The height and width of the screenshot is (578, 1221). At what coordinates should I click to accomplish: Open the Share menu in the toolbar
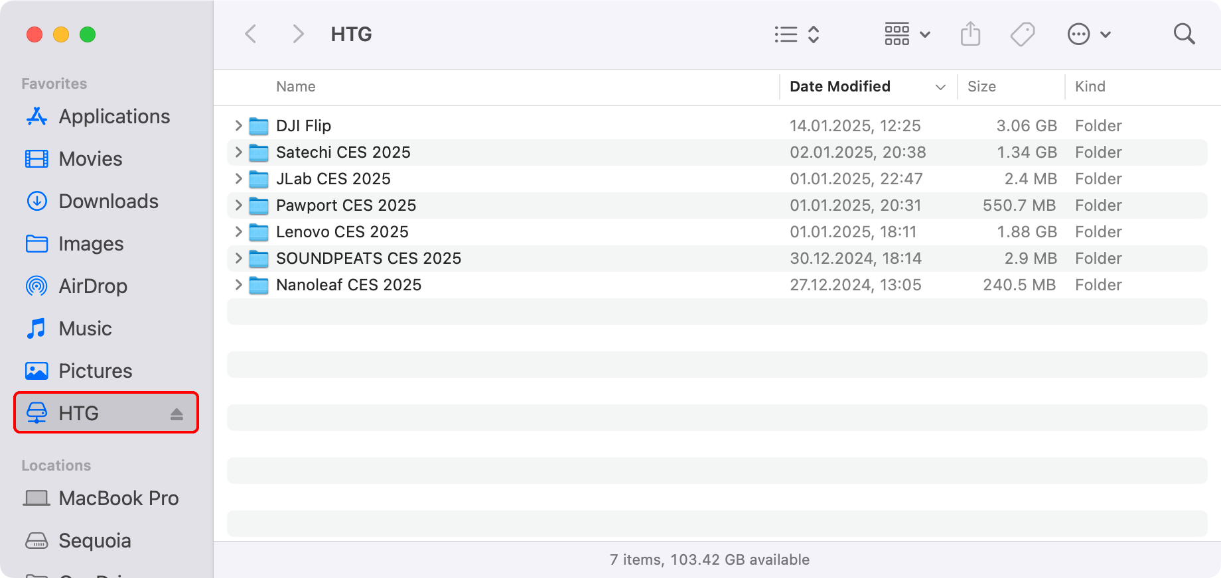click(x=970, y=34)
